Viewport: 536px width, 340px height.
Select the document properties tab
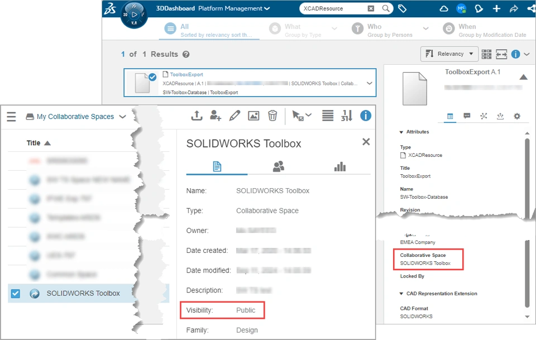click(x=217, y=167)
